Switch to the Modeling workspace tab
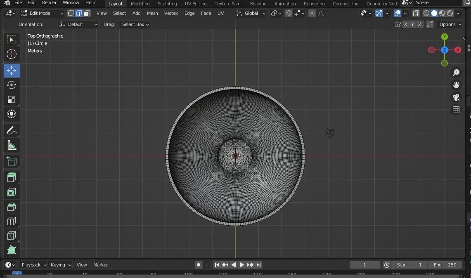This screenshot has width=471, height=278. [140, 4]
